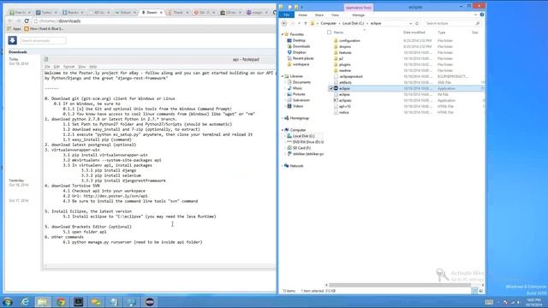
Task: Collapse the Computer tree node
Action: pos(283,130)
